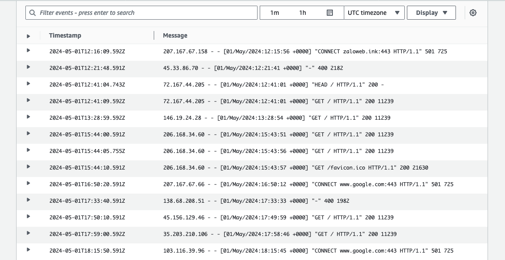Open the preferences gear icon
Viewport: 505px width, 260px height.
pos(473,13)
